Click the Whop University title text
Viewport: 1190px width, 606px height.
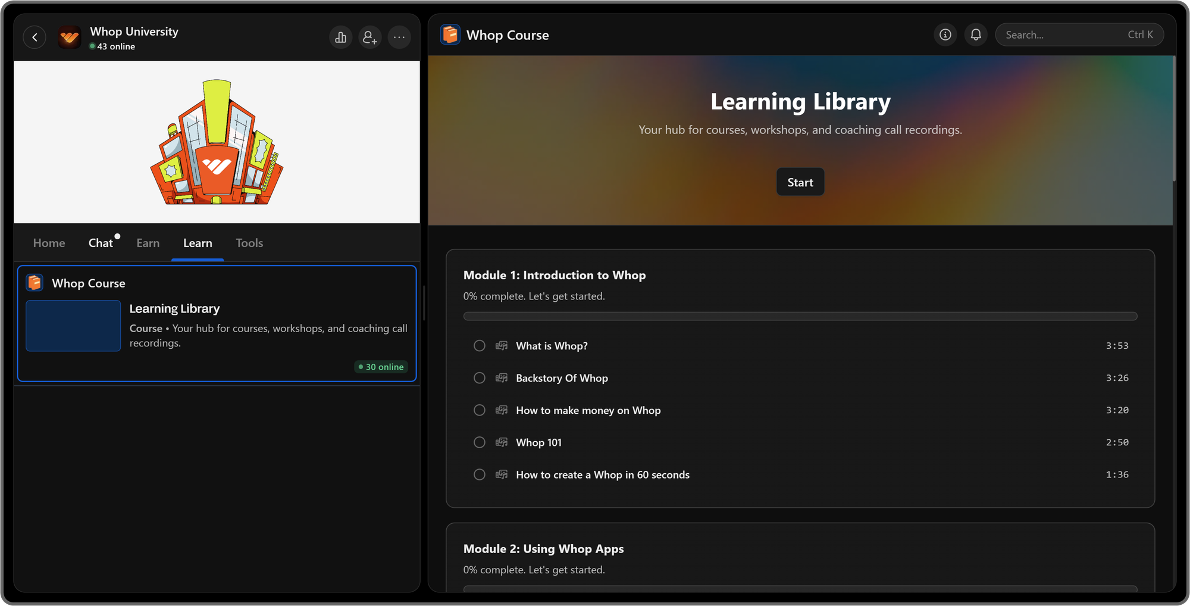[x=134, y=32]
